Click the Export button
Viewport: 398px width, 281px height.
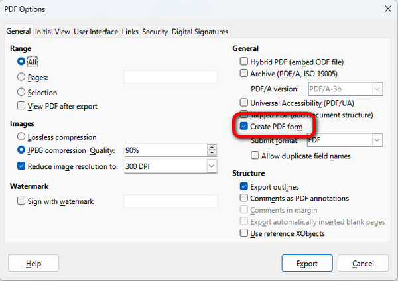307,264
